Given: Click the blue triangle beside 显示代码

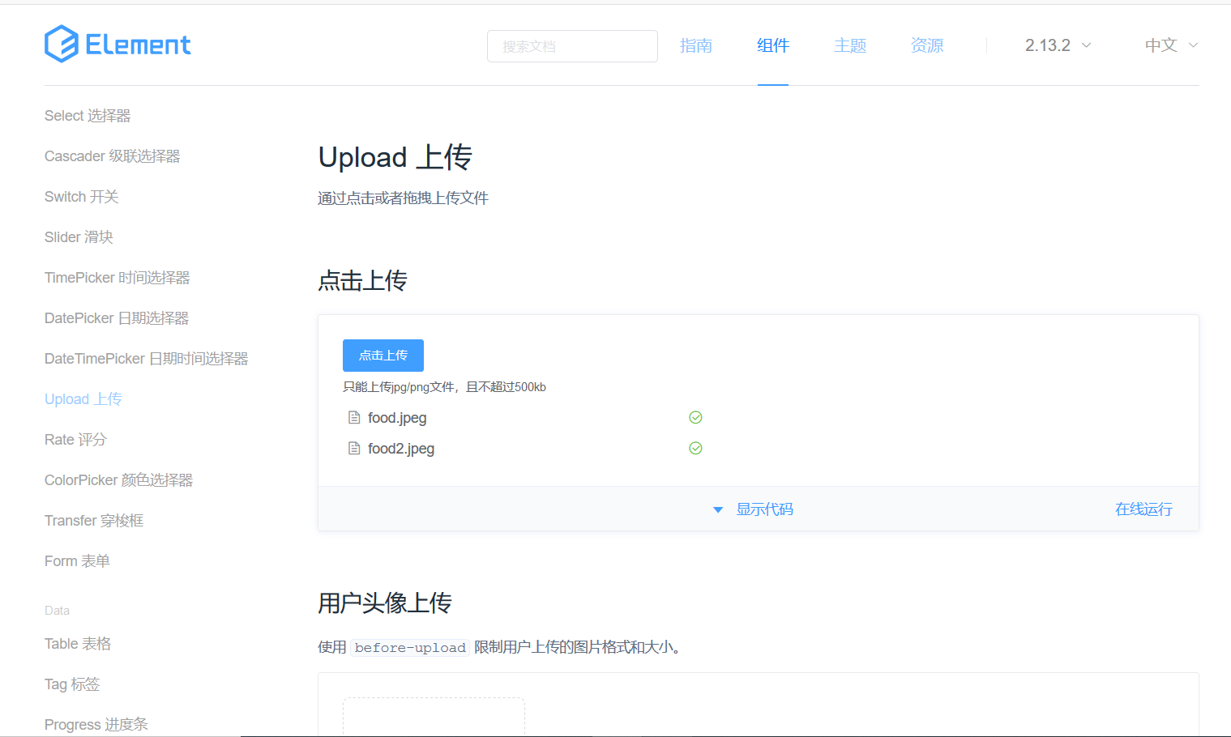Looking at the screenshot, I should tap(718, 509).
